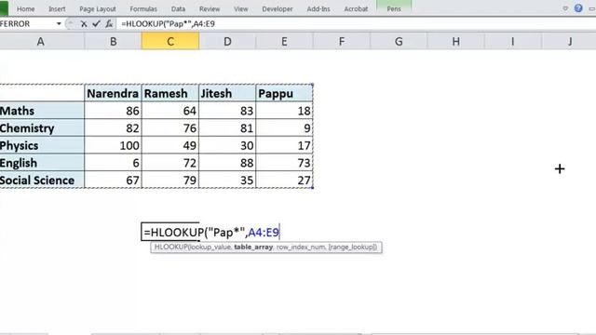The height and width of the screenshot is (335, 596).
Task: Open the Data ribbon tab
Action: pyautogui.click(x=178, y=8)
